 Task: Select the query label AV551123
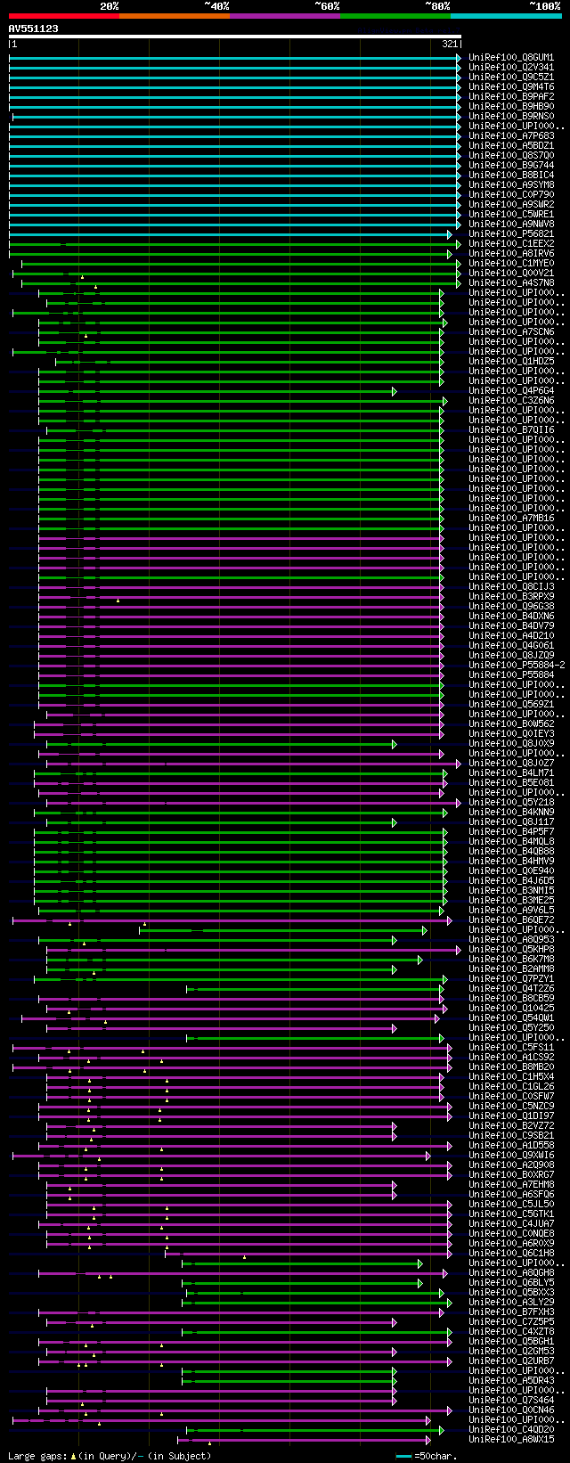click(x=34, y=29)
